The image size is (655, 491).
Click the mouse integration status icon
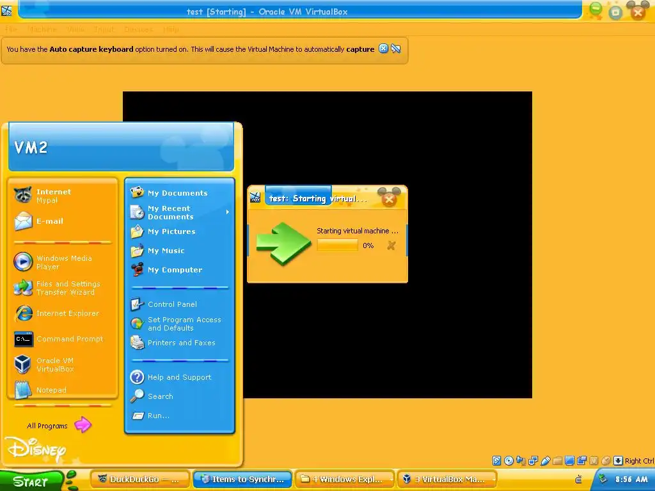click(x=606, y=460)
